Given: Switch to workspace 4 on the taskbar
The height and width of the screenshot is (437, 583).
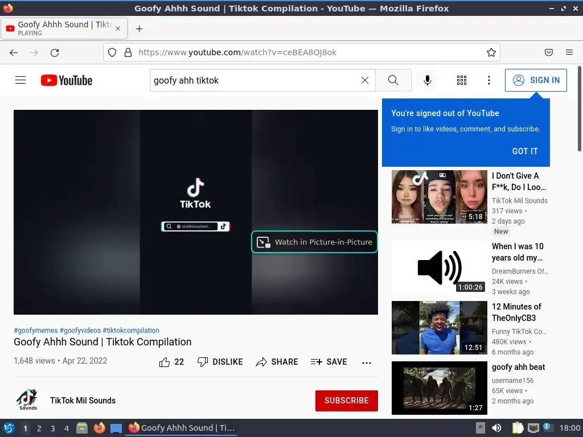Looking at the screenshot, I should tap(67, 428).
